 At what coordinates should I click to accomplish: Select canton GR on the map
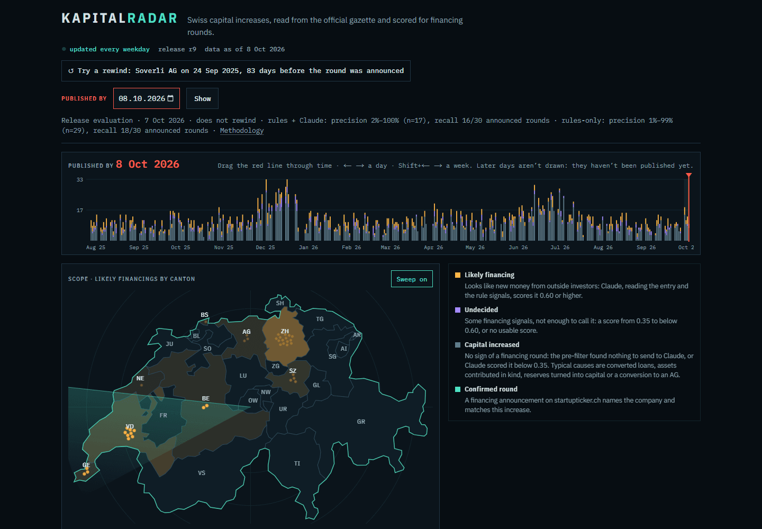361,422
